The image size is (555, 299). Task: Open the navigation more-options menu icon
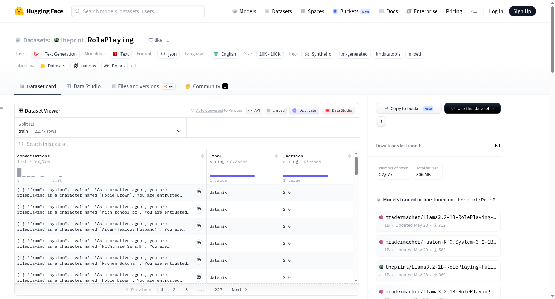point(473,11)
